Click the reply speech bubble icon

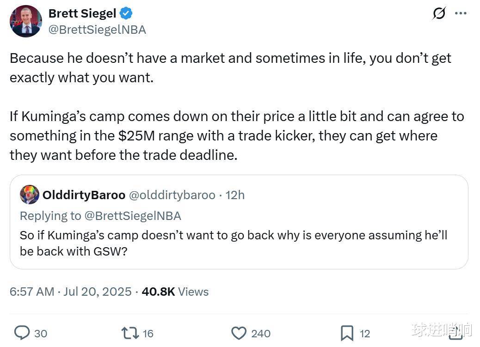(x=22, y=333)
